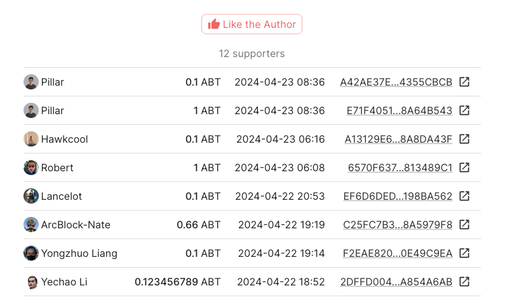Click transaction hash A42AE37E...4355CBCB
The width and height of the screenshot is (505, 300).
[396, 82]
